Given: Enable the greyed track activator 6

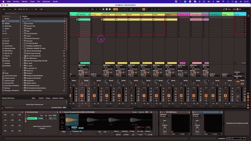Looking at the screenshot, I should pyautogui.click(x=131, y=96).
